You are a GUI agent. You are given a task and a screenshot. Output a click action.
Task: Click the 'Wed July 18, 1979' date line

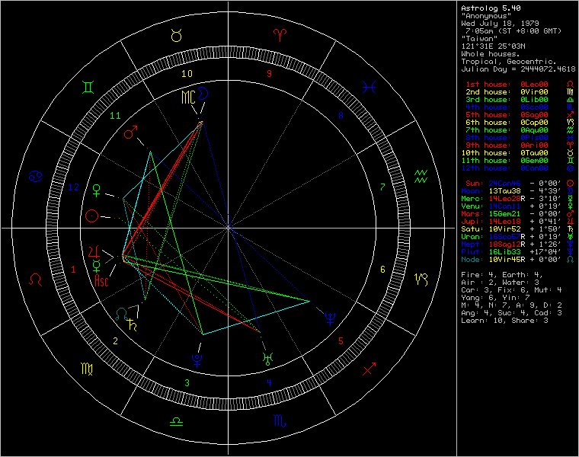tap(500, 24)
